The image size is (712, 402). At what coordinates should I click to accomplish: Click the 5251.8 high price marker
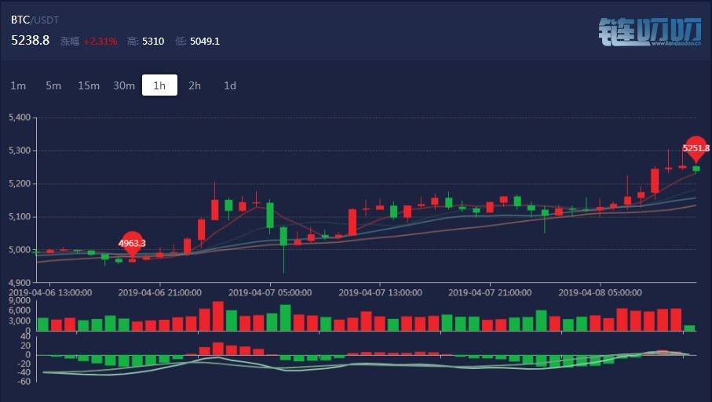point(696,148)
